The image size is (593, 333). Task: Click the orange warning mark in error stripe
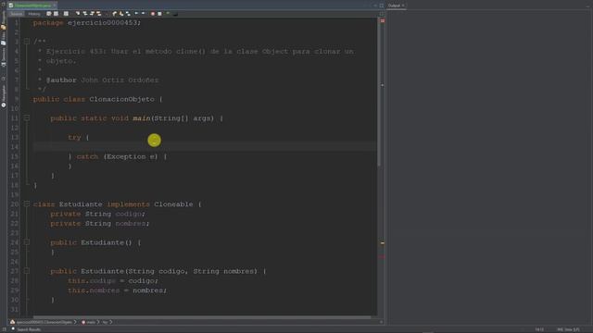click(383, 243)
